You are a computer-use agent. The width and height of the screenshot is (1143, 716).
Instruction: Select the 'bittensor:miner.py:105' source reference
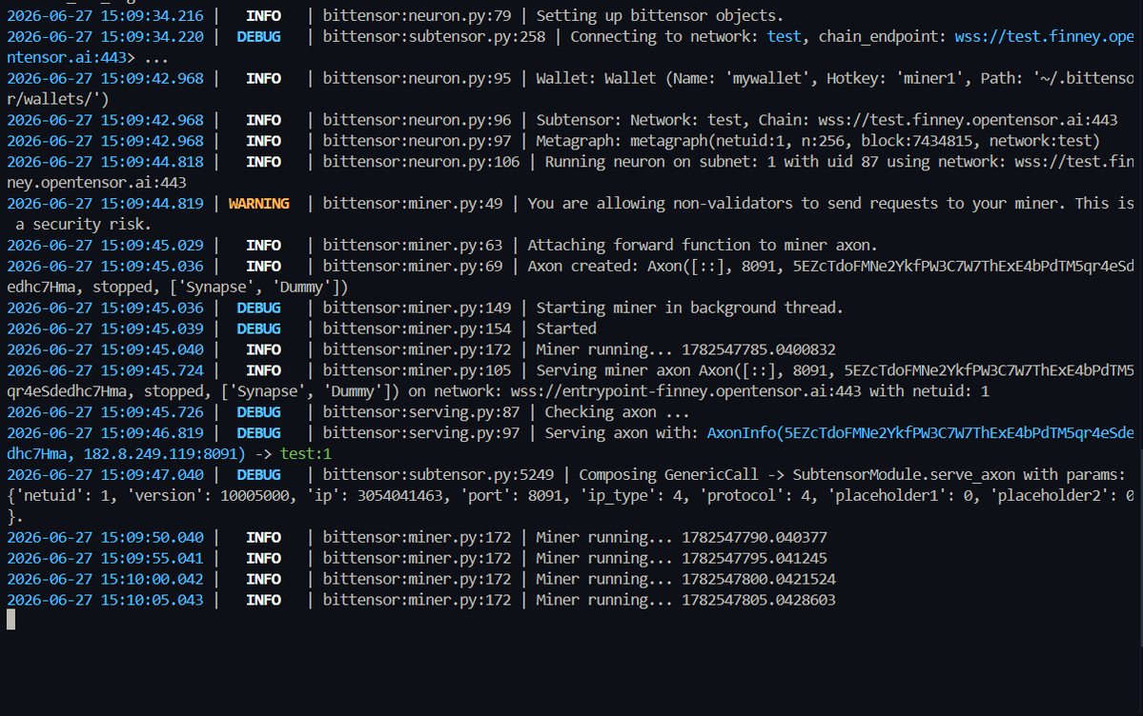pos(417,370)
